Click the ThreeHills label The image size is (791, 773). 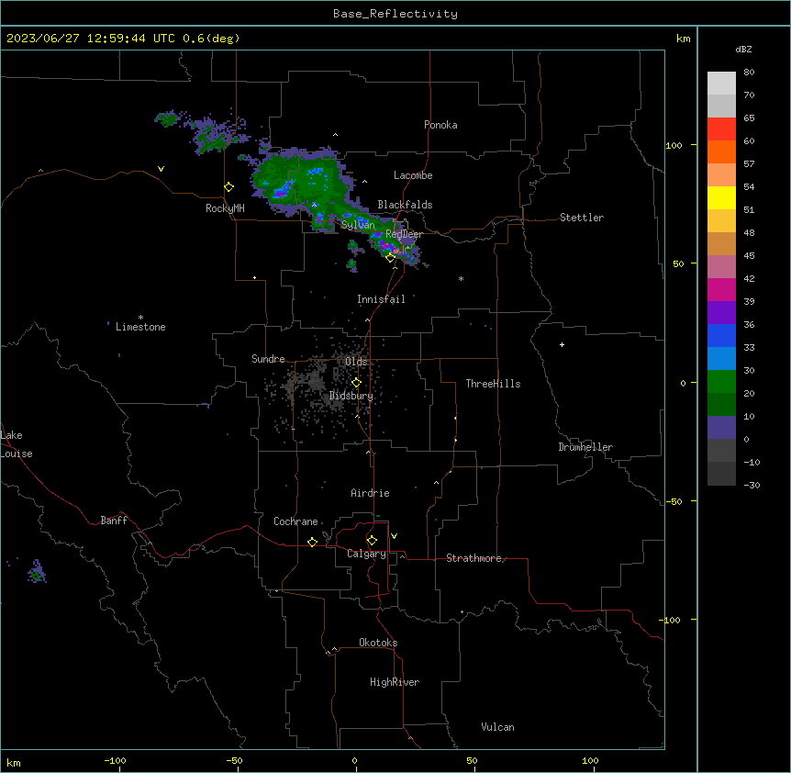click(493, 384)
